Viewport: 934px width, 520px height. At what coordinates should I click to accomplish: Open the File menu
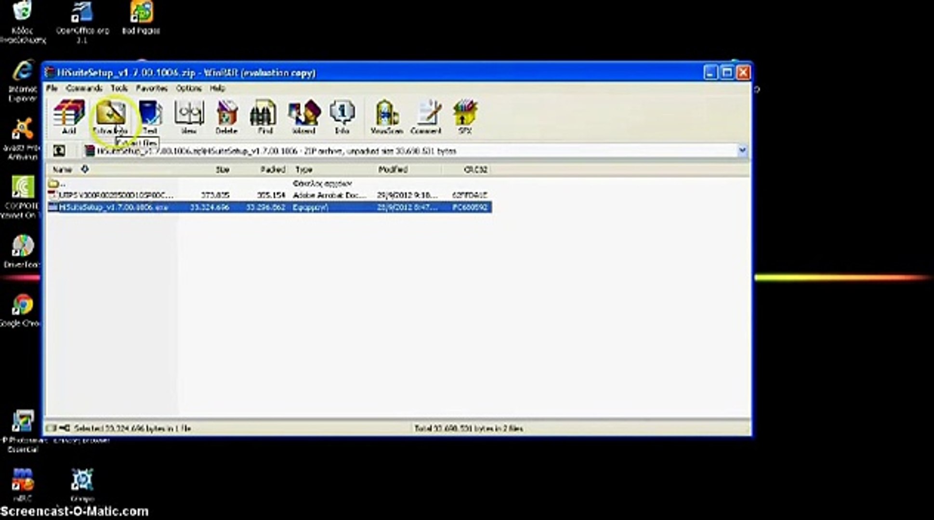52,88
